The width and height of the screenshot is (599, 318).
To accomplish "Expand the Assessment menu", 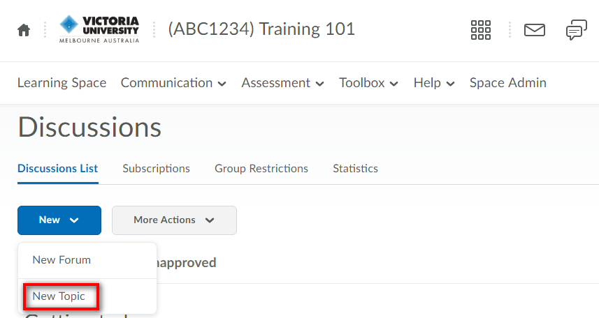I will pyautogui.click(x=282, y=83).
